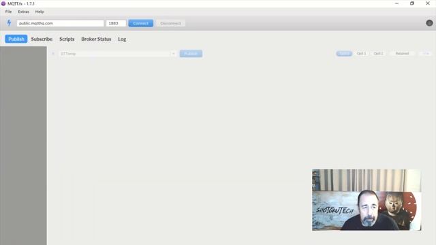Image resolution: width=436 pixels, height=245 pixels.
Task: Click the topic combo box text field
Action: point(114,54)
